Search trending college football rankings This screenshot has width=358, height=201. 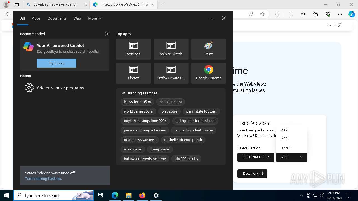[x=195, y=121]
